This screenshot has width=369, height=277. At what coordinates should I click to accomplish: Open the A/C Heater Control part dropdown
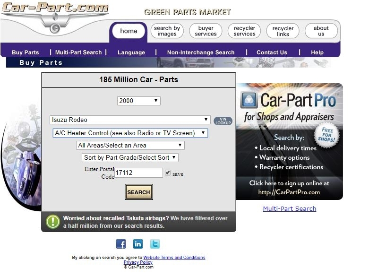pyautogui.click(x=130, y=133)
